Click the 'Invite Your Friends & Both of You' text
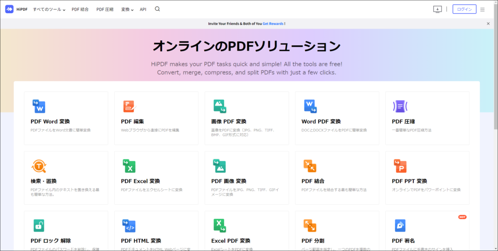498x251 pixels. tap(235, 23)
